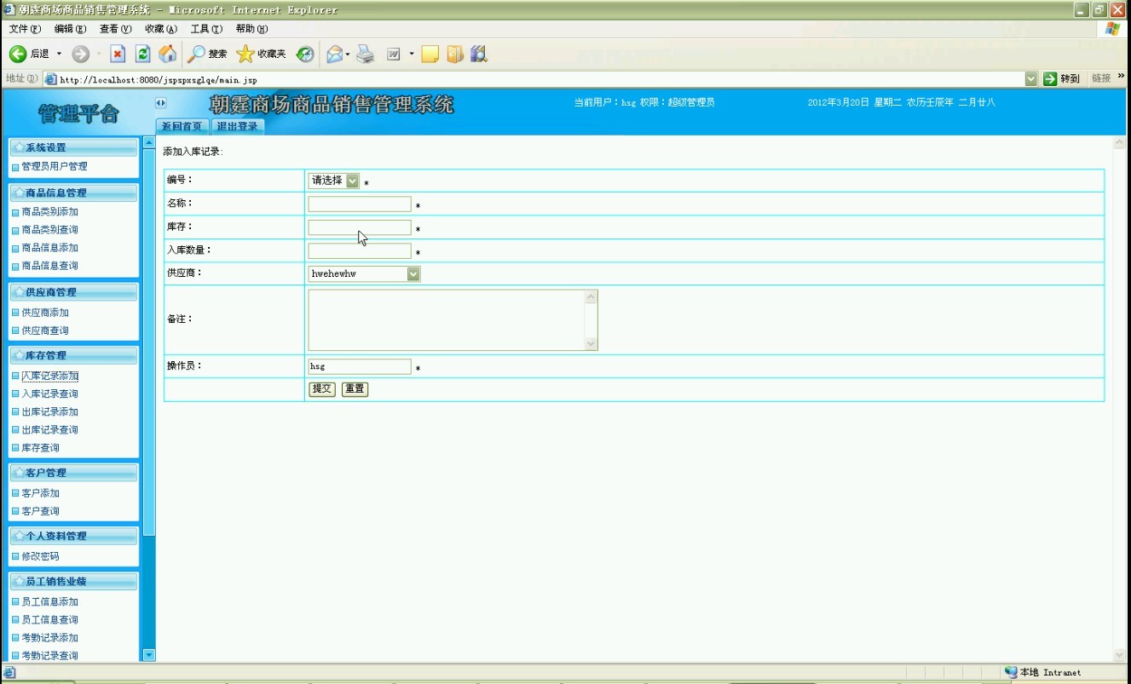Open the 库存查询 sidebar link

(40, 448)
